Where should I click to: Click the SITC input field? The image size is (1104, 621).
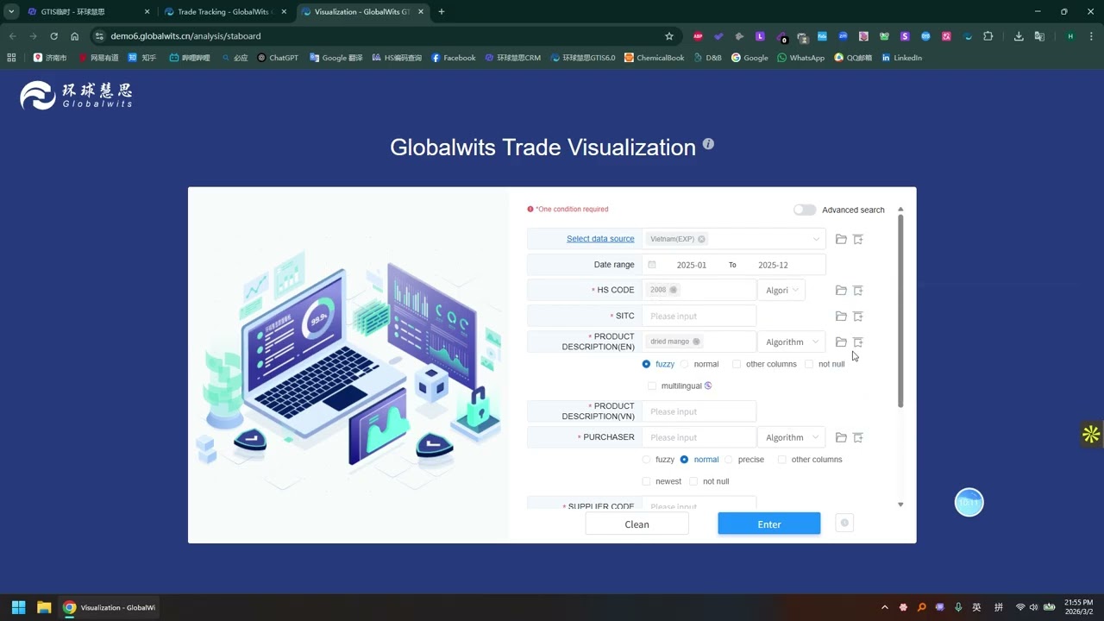pos(699,316)
